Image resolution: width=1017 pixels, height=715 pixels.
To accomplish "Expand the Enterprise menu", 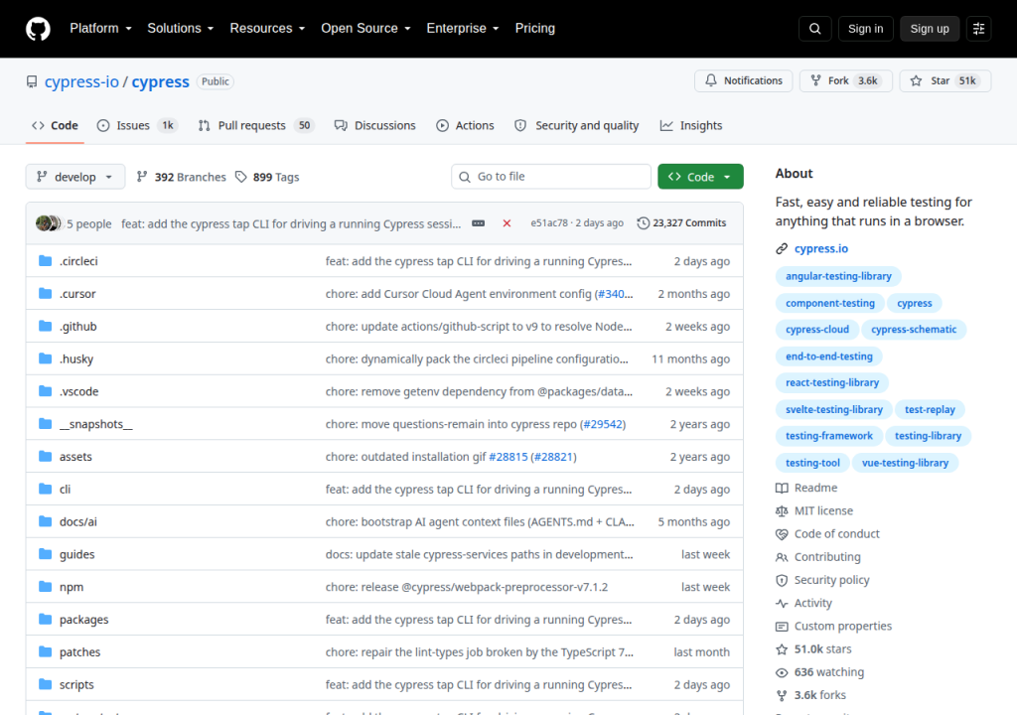I will coord(463,29).
